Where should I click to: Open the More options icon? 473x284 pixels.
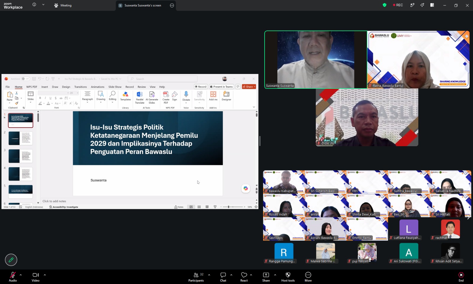click(308, 275)
